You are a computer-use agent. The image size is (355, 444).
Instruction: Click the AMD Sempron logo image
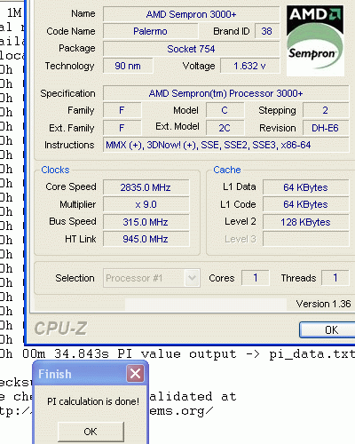coord(315,41)
